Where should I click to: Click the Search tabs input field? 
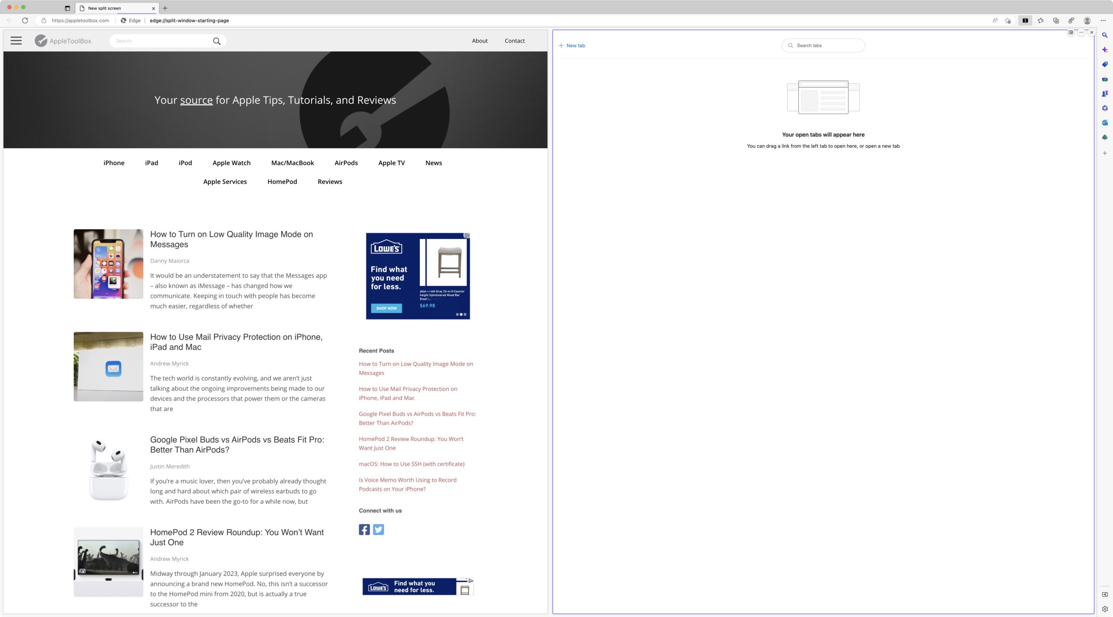pyautogui.click(x=827, y=46)
